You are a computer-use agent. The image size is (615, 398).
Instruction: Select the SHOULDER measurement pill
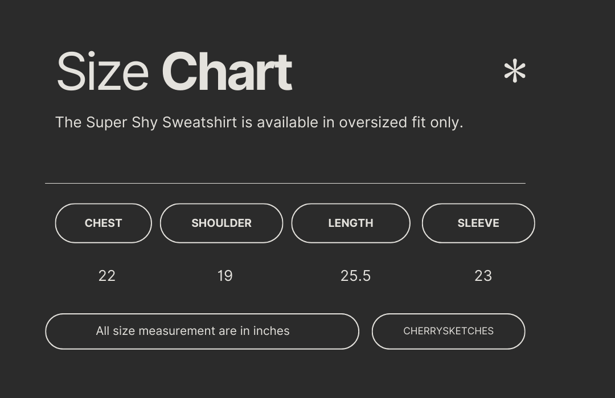(222, 223)
